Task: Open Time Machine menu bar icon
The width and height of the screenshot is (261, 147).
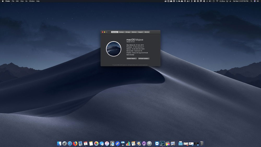Action: (x=214, y=1)
